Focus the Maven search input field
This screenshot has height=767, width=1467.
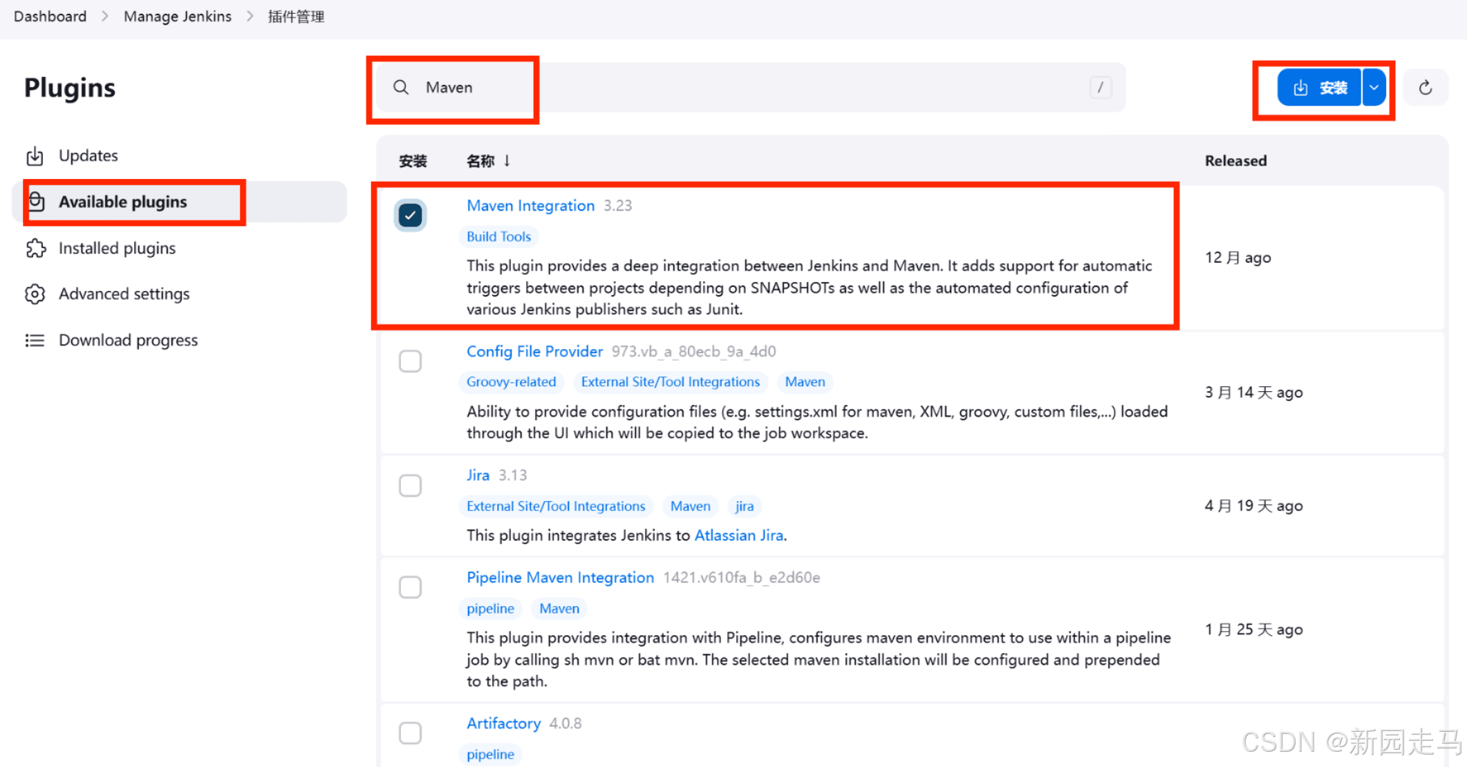pyautogui.click(x=749, y=87)
